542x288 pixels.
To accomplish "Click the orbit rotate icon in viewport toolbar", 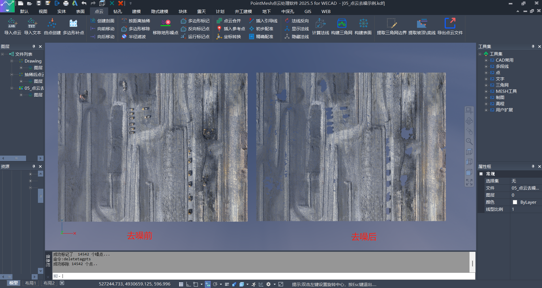I will click(469, 121).
